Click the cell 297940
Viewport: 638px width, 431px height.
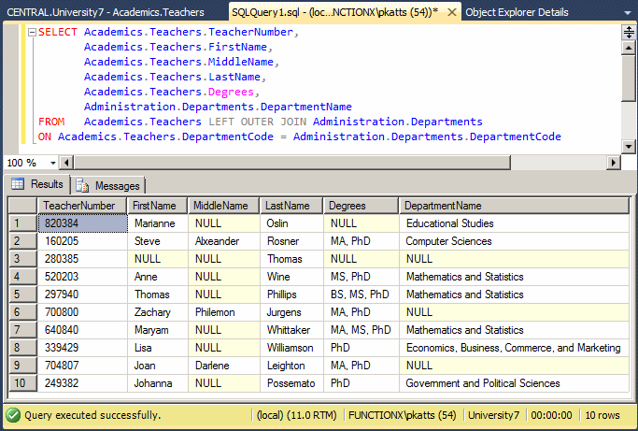[82, 295]
